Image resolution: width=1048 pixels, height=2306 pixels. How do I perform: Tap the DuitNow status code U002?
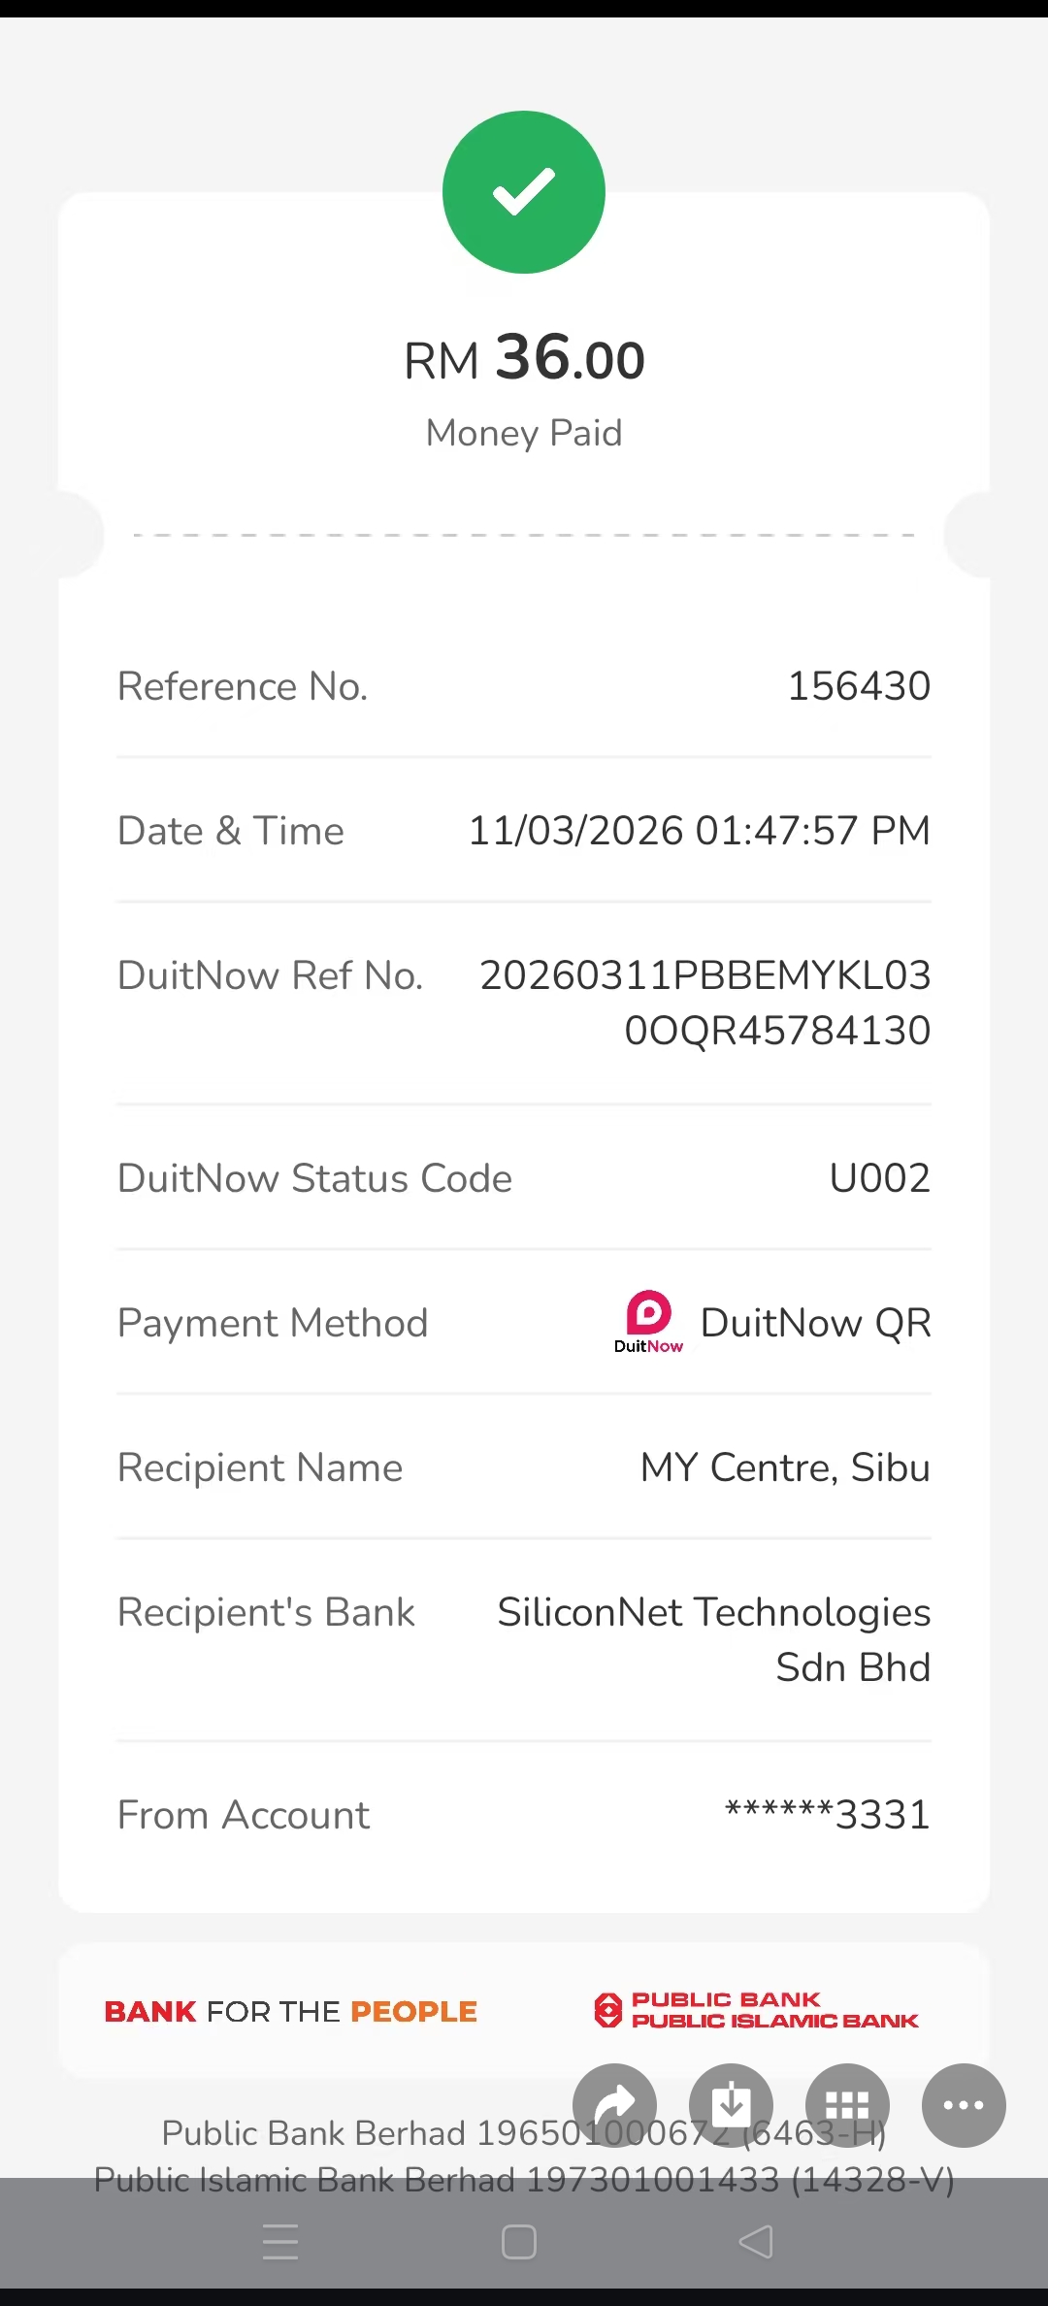(x=879, y=1178)
